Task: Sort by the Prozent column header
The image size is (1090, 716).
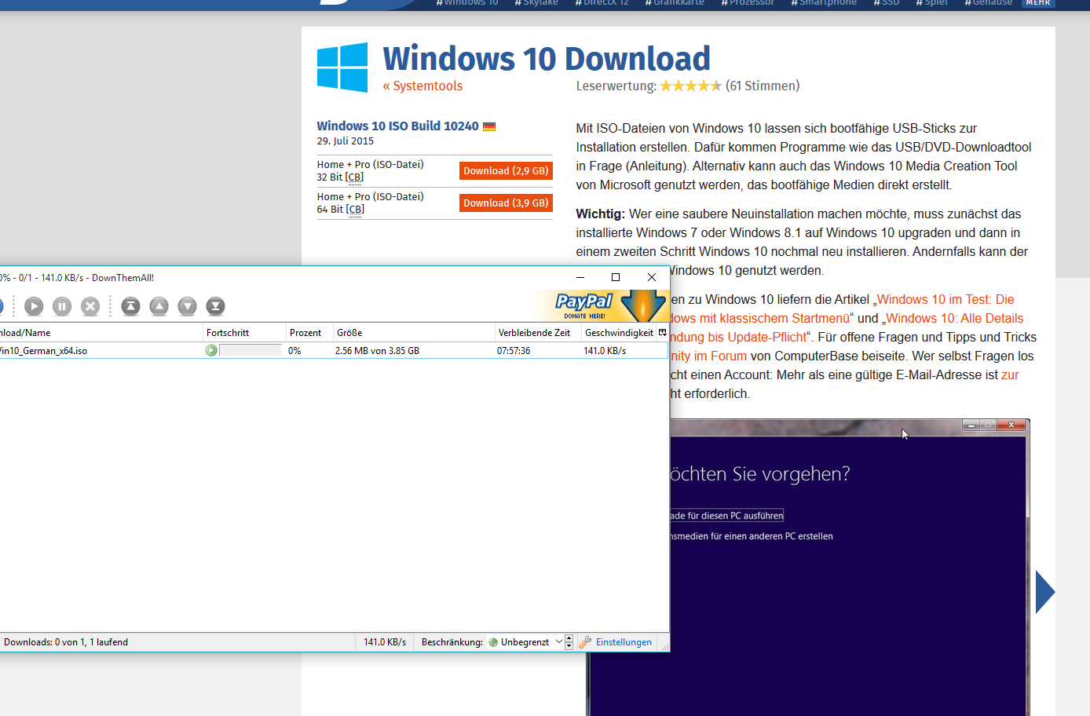Action: coord(309,333)
